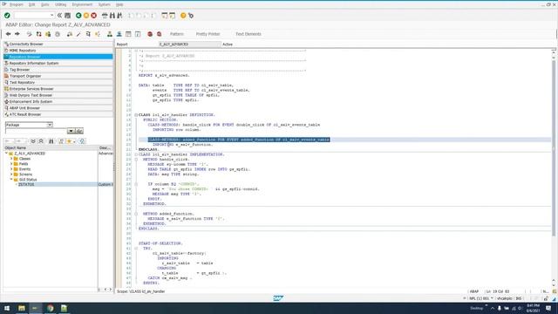Open the Repository Information System
This screenshot has width=558, height=314.
coord(58,64)
